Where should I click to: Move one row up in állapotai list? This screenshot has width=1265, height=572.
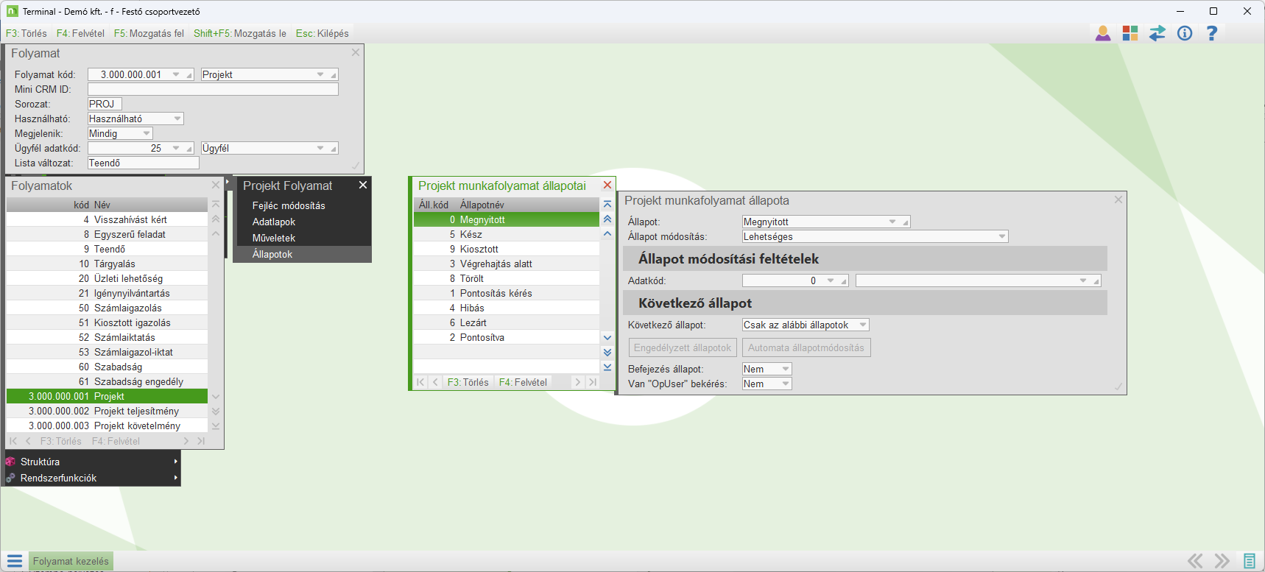pyautogui.click(x=607, y=234)
